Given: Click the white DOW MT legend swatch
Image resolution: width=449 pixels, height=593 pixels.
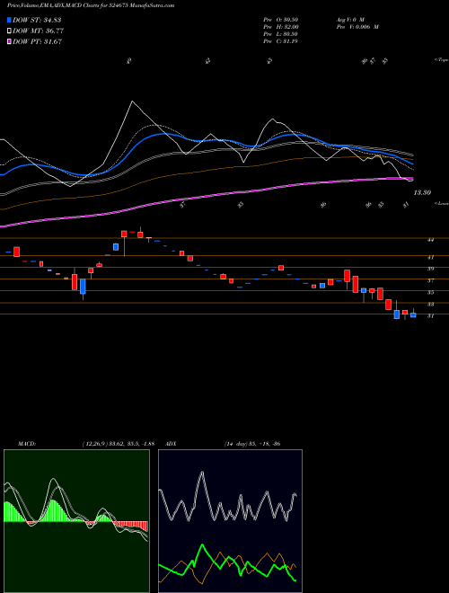Looking at the screenshot, I should [10, 31].
